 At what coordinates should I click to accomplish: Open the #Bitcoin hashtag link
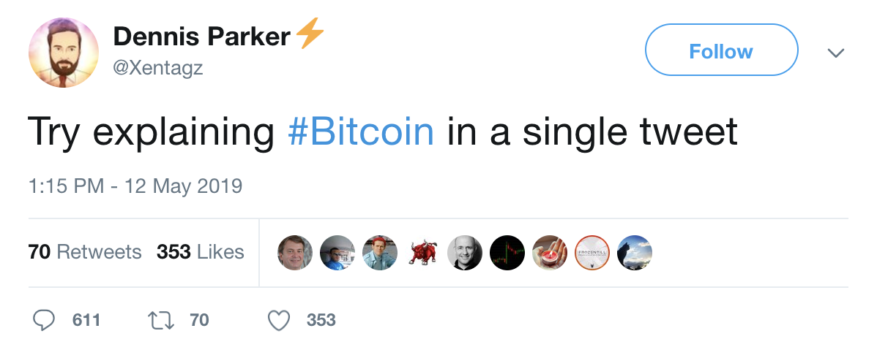(361, 132)
